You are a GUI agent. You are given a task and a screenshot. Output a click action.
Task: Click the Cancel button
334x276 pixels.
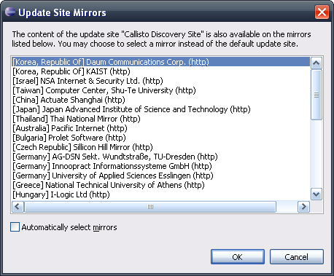(297, 257)
